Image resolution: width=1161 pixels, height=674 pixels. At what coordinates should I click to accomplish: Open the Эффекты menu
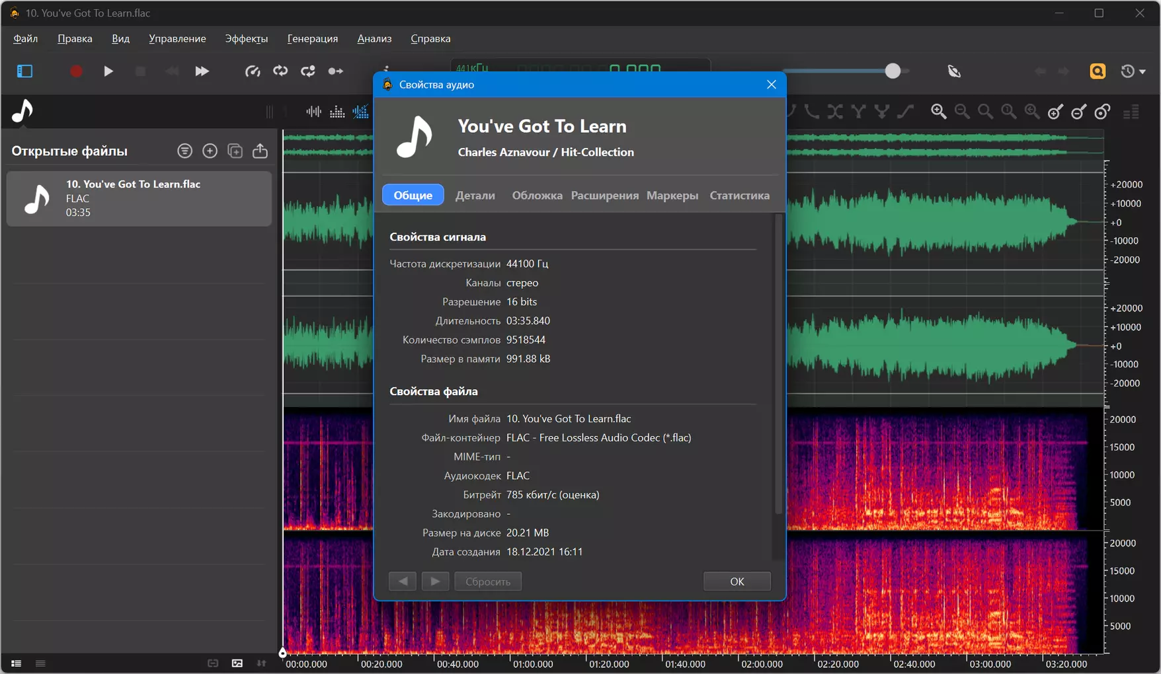tap(247, 38)
